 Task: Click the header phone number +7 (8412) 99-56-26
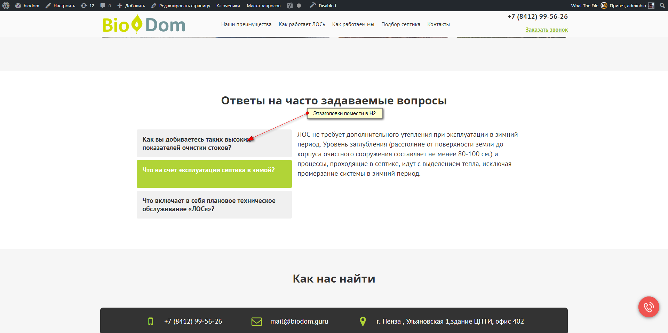[x=538, y=16]
